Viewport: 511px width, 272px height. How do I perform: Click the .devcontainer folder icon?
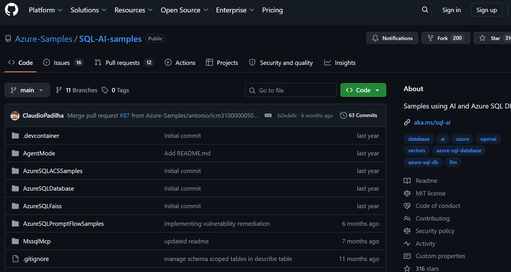click(15, 136)
